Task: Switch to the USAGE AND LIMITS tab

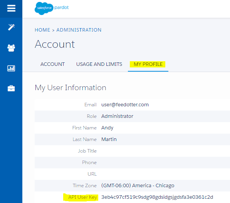Action: click(x=99, y=64)
